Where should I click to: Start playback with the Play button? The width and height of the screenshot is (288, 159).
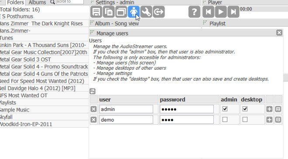click(x=221, y=12)
